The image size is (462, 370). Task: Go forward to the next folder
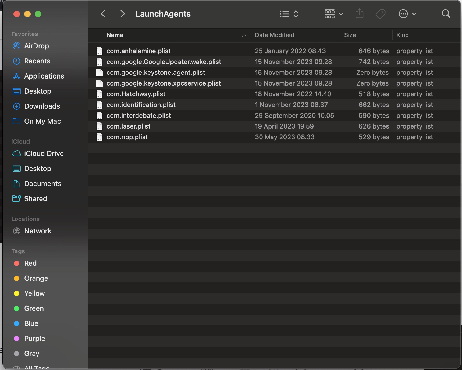click(122, 14)
